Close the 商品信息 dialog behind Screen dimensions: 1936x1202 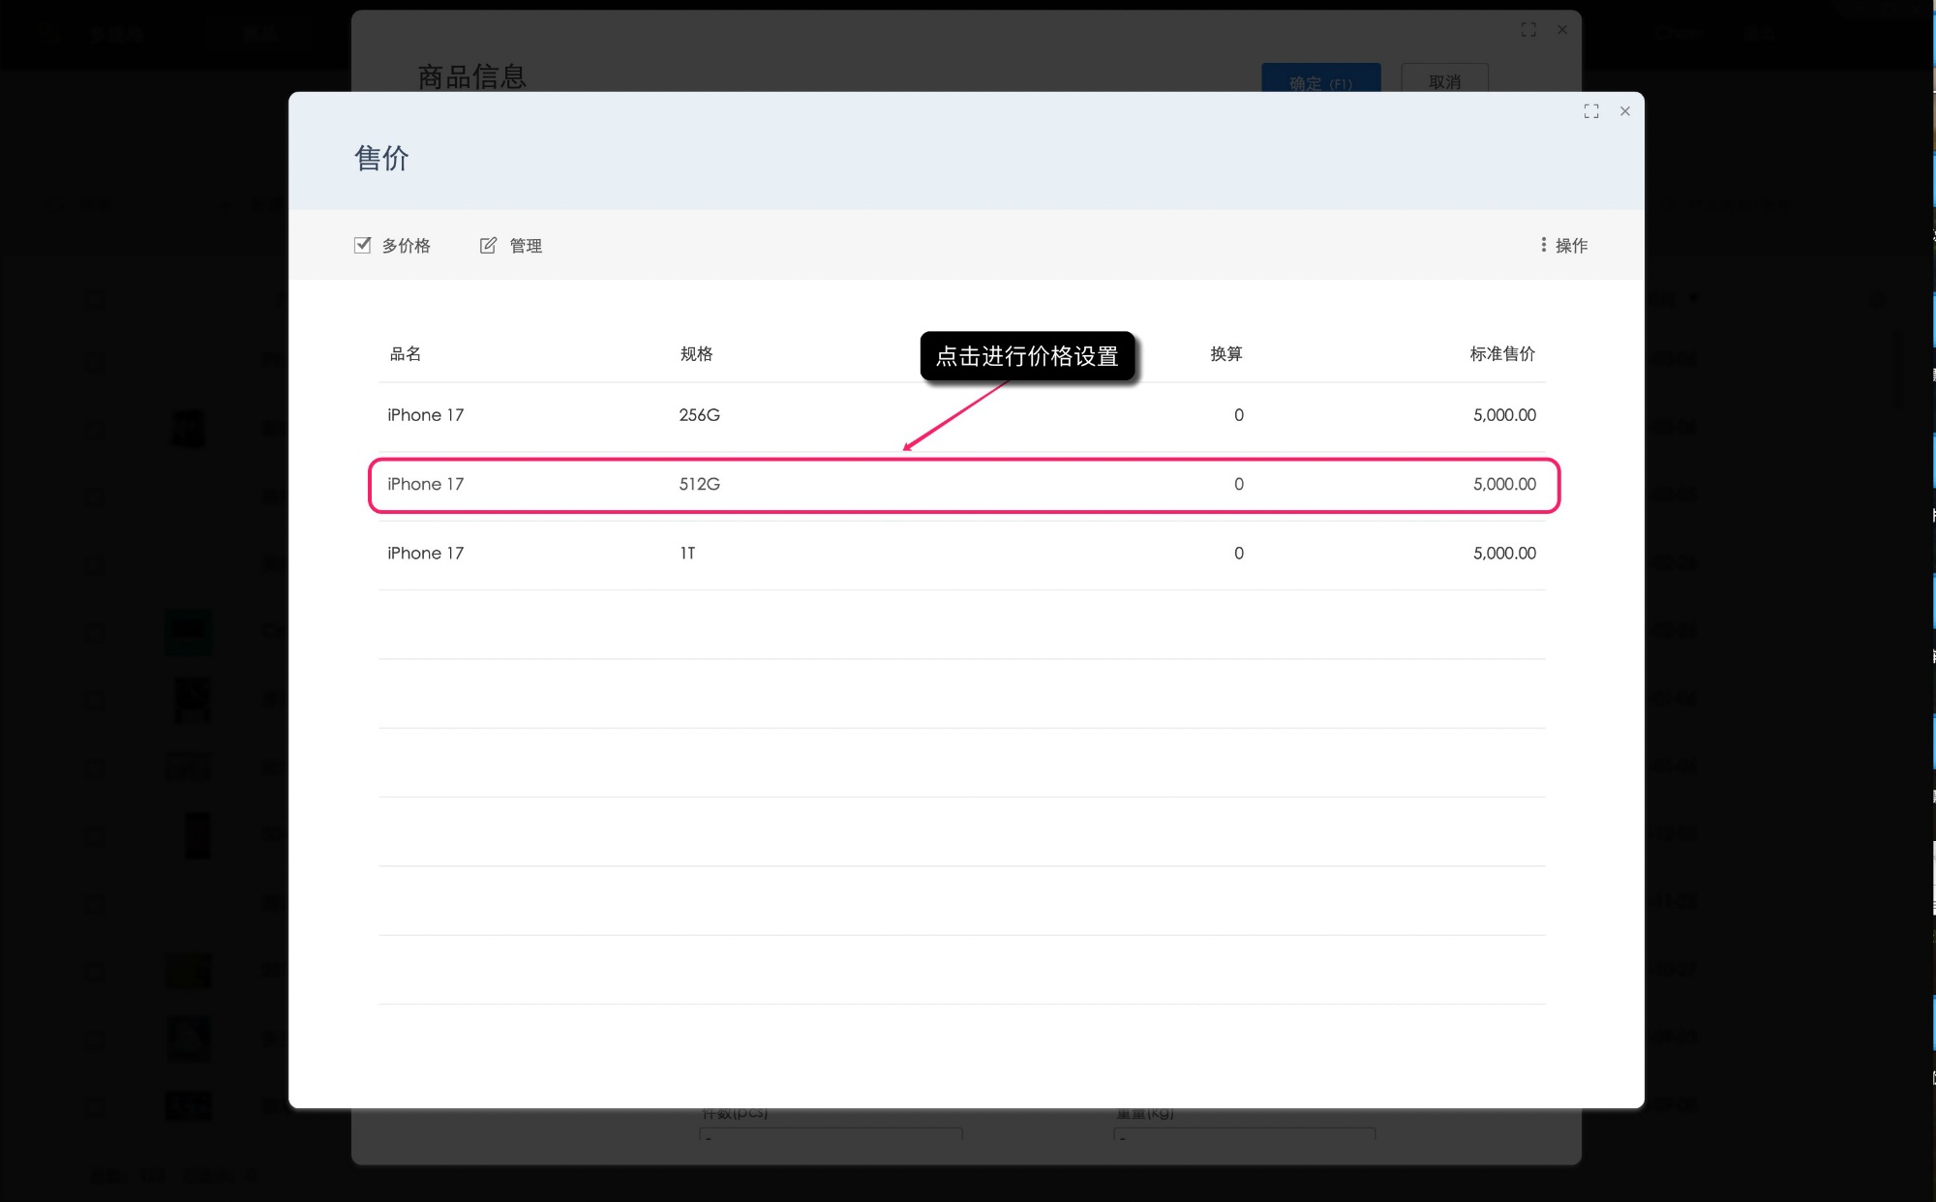1562,30
